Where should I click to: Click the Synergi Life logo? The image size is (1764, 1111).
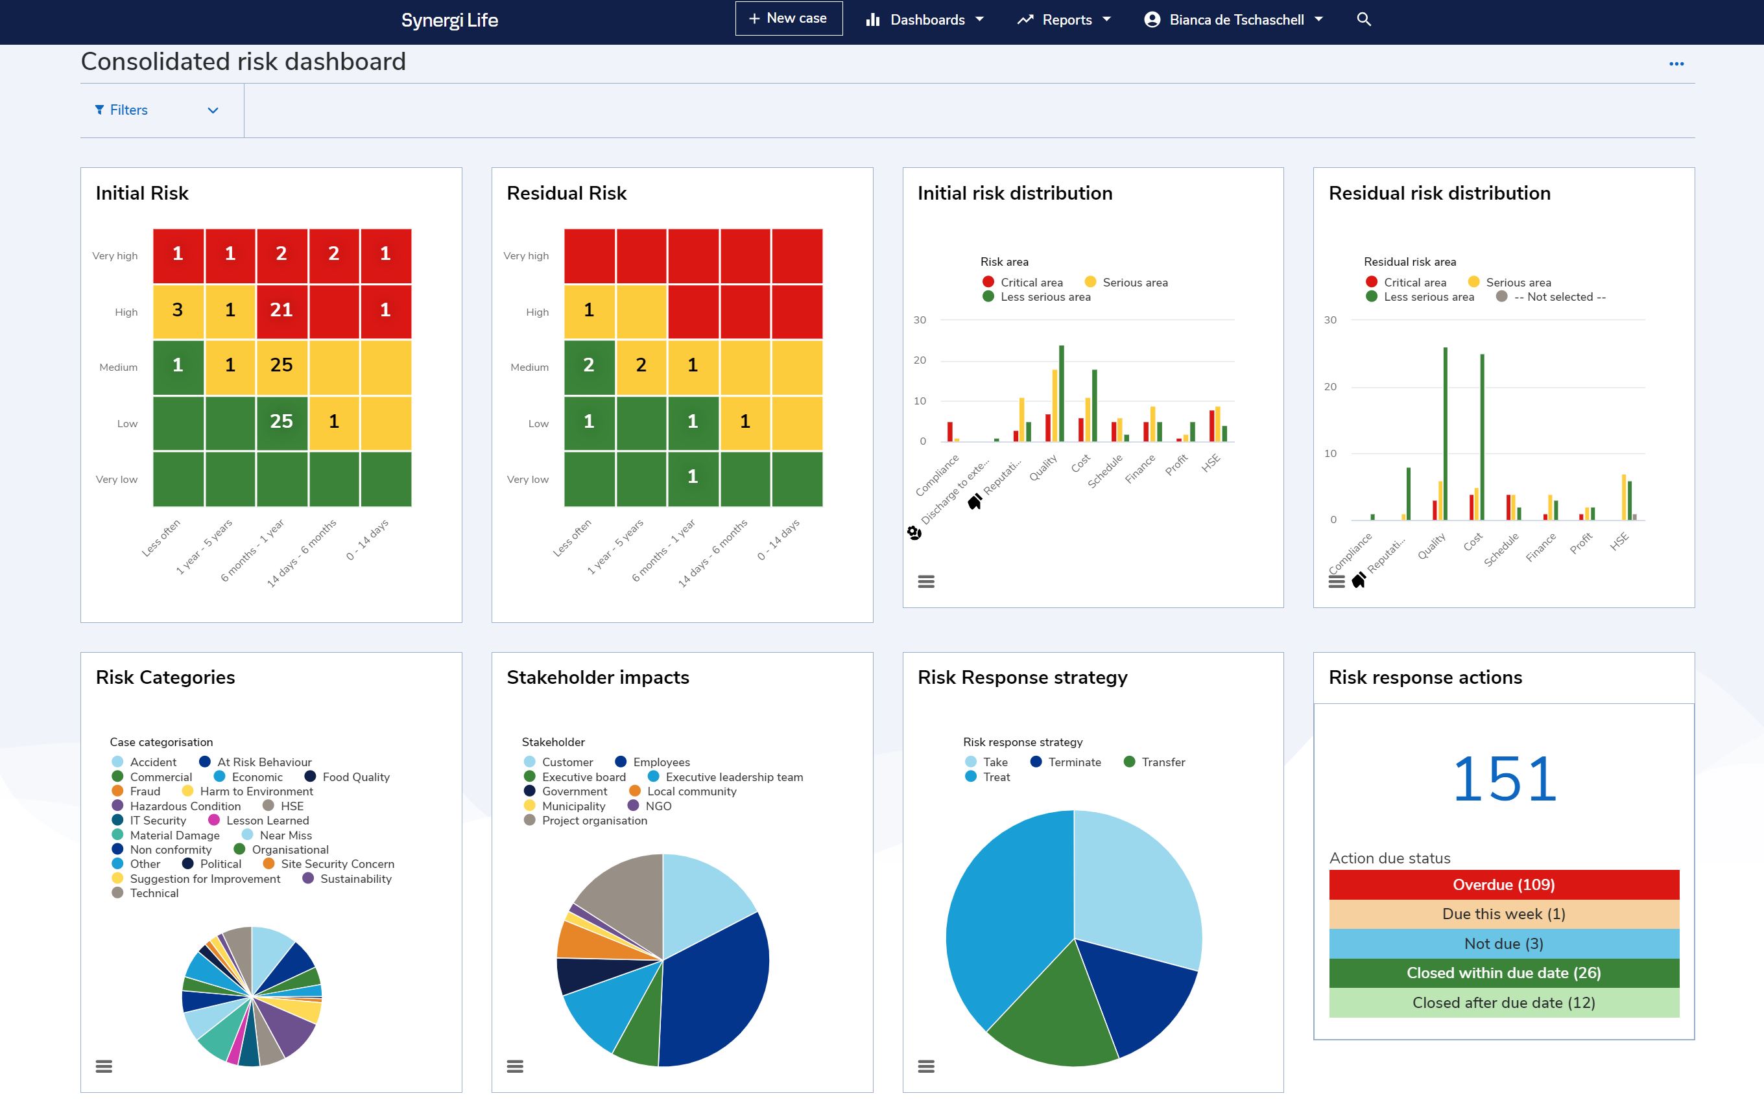pyautogui.click(x=449, y=21)
